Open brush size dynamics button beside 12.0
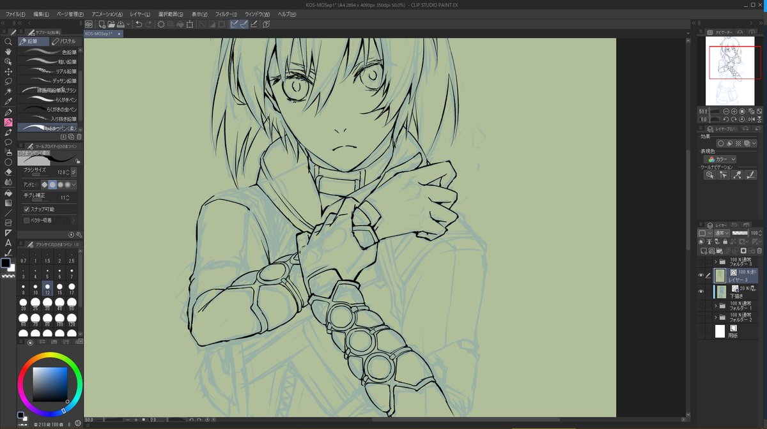 pyautogui.click(x=74, y=172)
